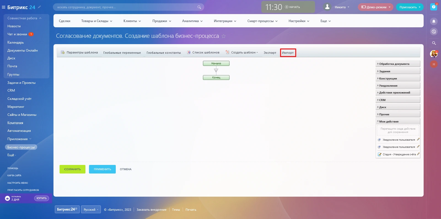Expand the Обработка документа actions group

[397, 64]
